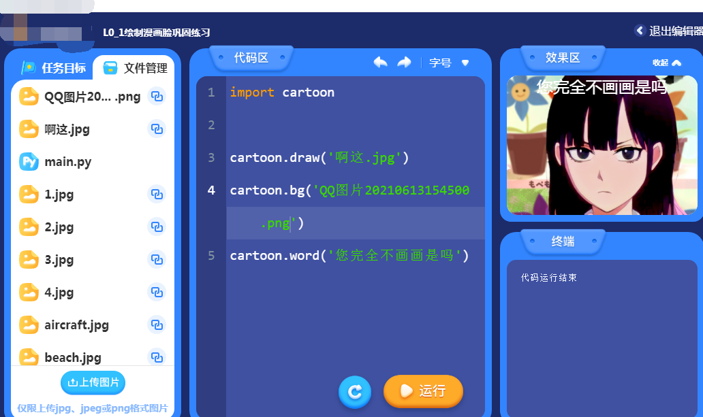Click line number 4 in gutter
The height and width of the screenshot is (417, 703).
pyautogui.click(x=211, y=190)
